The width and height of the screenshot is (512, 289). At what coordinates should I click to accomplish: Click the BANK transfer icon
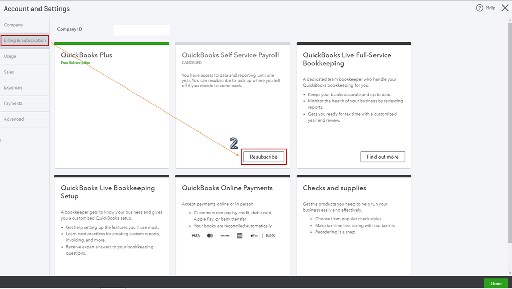coord(270,236)
